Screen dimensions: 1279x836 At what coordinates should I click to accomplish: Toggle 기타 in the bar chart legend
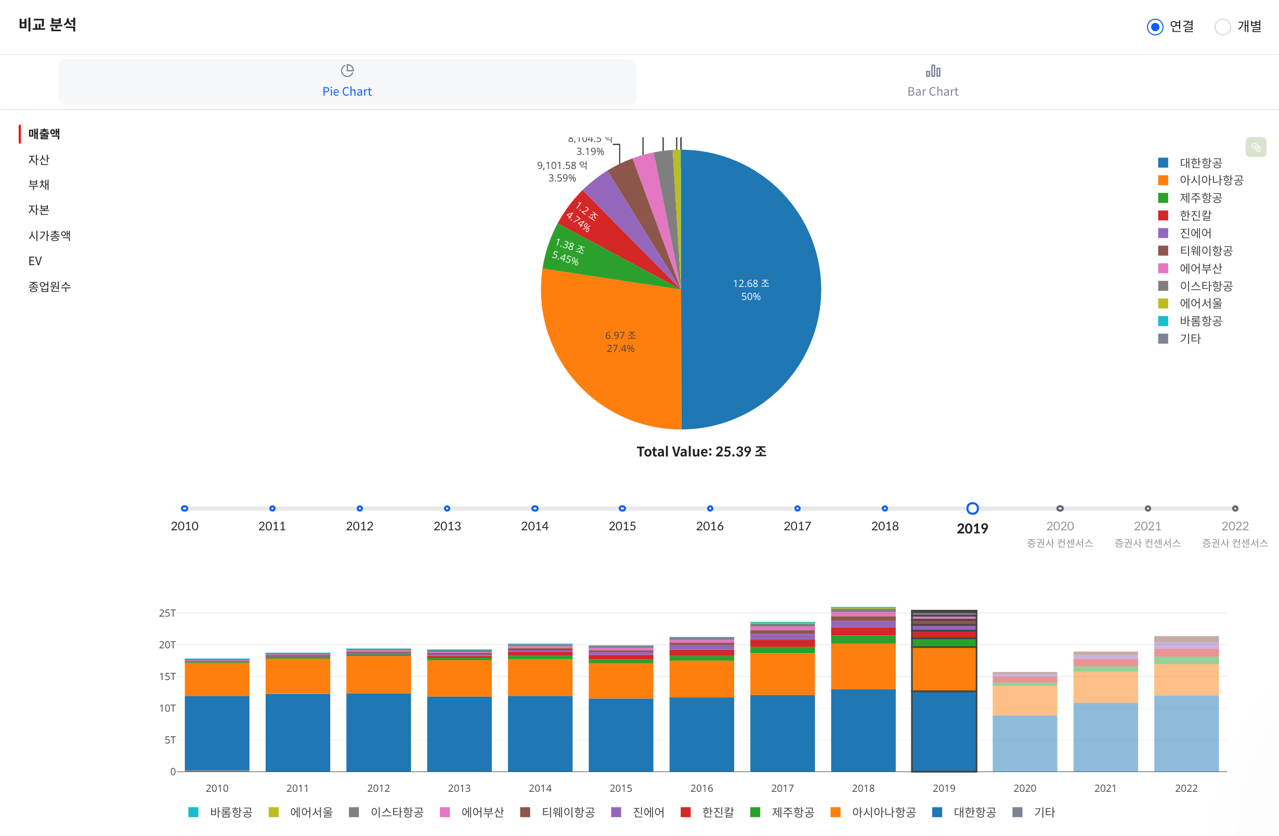pos(1034,813)
